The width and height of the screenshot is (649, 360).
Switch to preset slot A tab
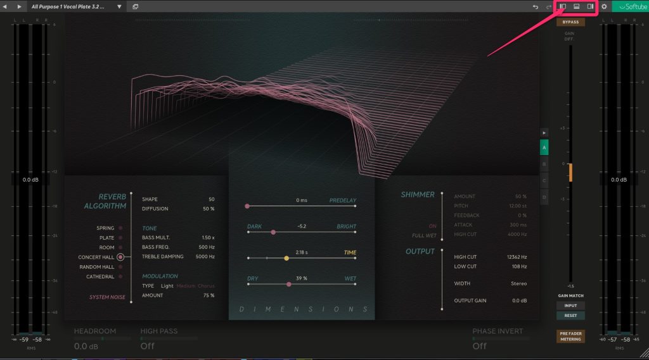544,147
